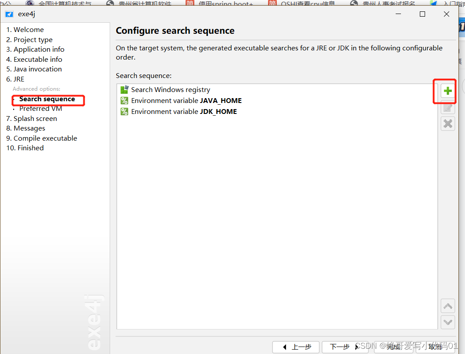Open step 8. Messages
This screenshot has height=354, width=465.
click(25, 128)
